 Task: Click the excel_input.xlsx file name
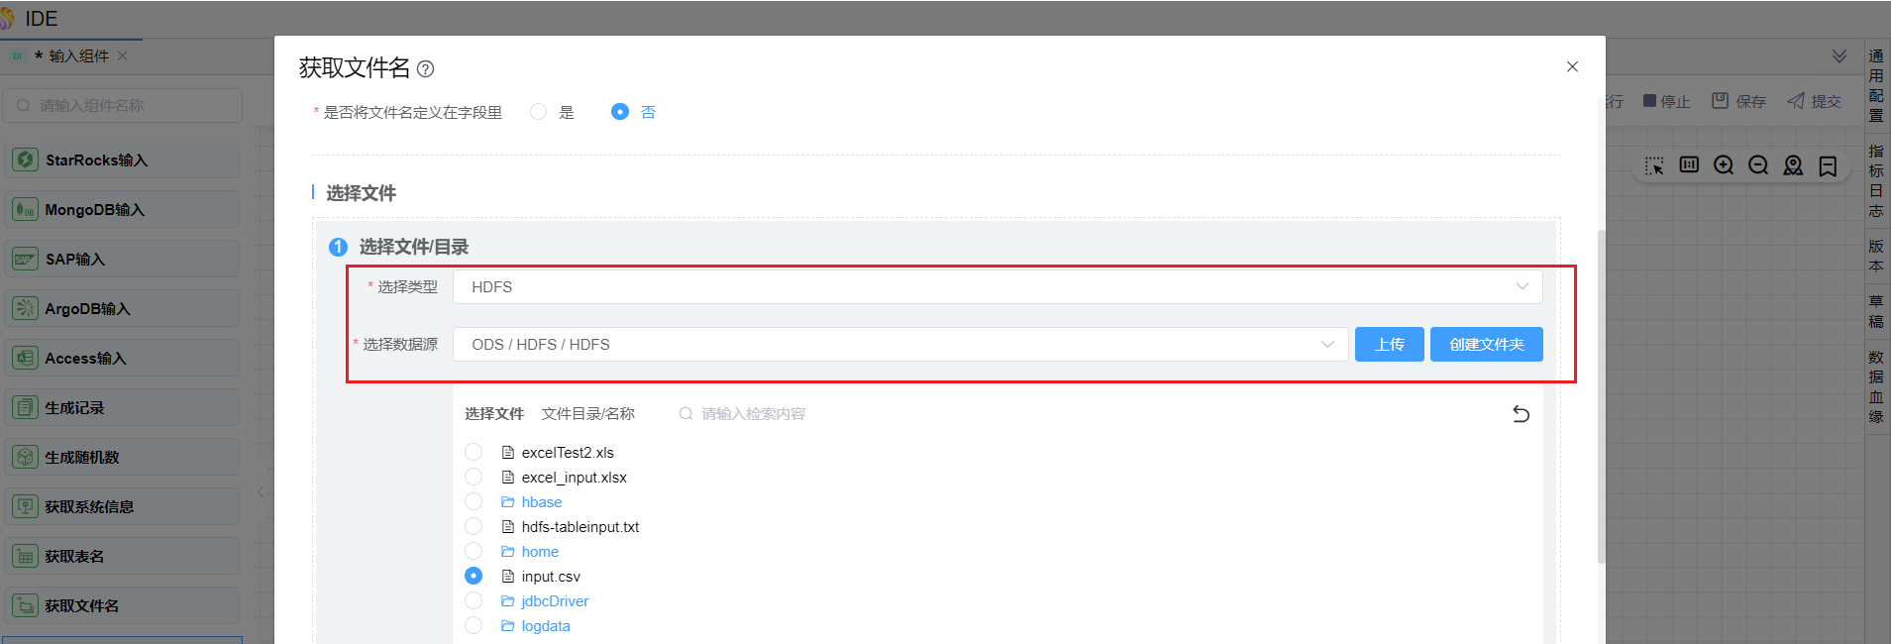[x=575, y=478]
